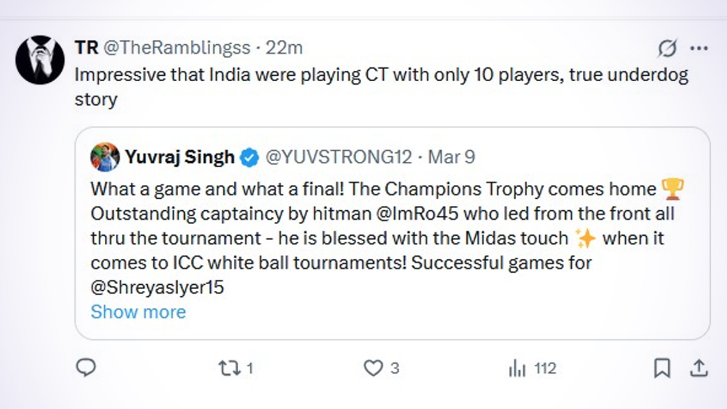This screenshot has height=409, width=727.
Task: Click the repost arrows icon
Action: [230, 368]
